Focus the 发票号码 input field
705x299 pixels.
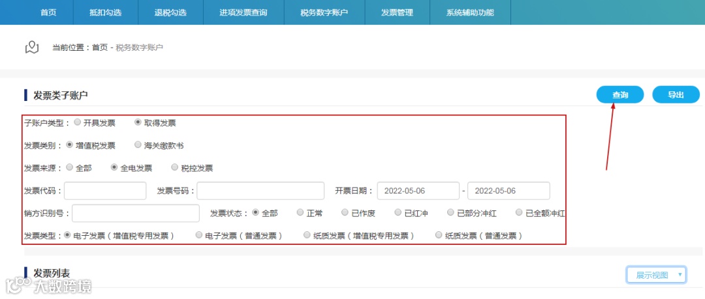click(260, 191)
